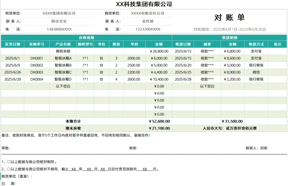Click the supplier name field XXXX集团有限公司
The height and width of the screenshot is (186, 288).
tap(59, 13)
